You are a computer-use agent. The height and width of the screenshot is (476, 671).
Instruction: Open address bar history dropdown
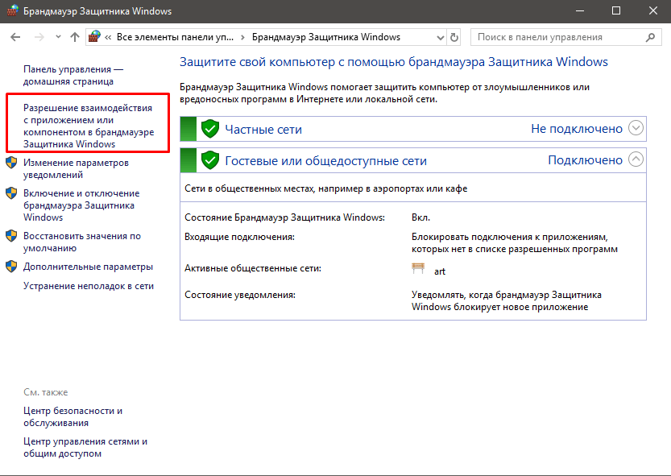click(440, 38)
